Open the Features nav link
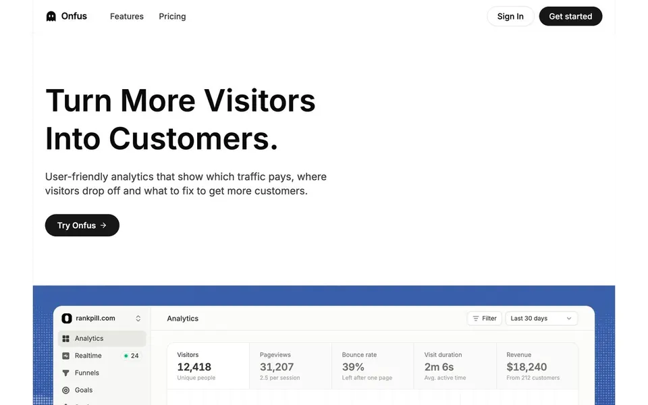 [127, 16]
